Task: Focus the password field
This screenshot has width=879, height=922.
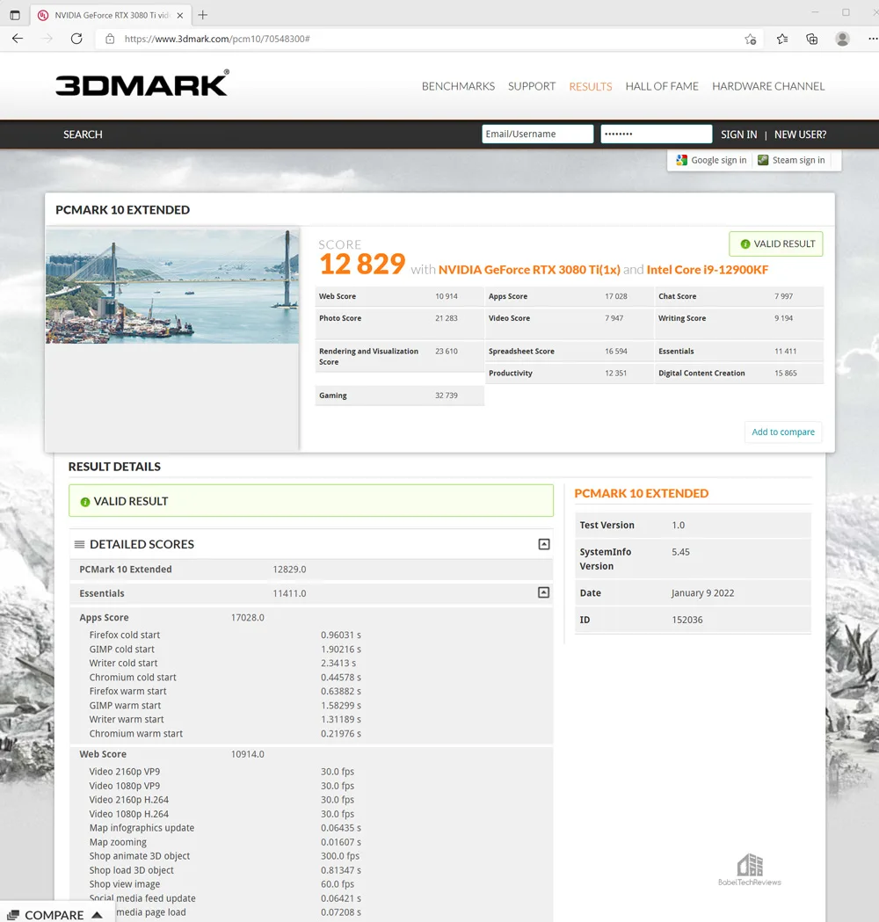Action: click(x=656, y=134)
